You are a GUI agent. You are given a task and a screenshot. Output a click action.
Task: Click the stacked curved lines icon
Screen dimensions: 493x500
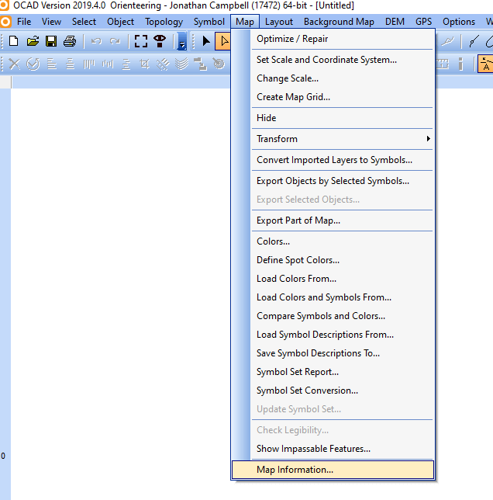181,64
